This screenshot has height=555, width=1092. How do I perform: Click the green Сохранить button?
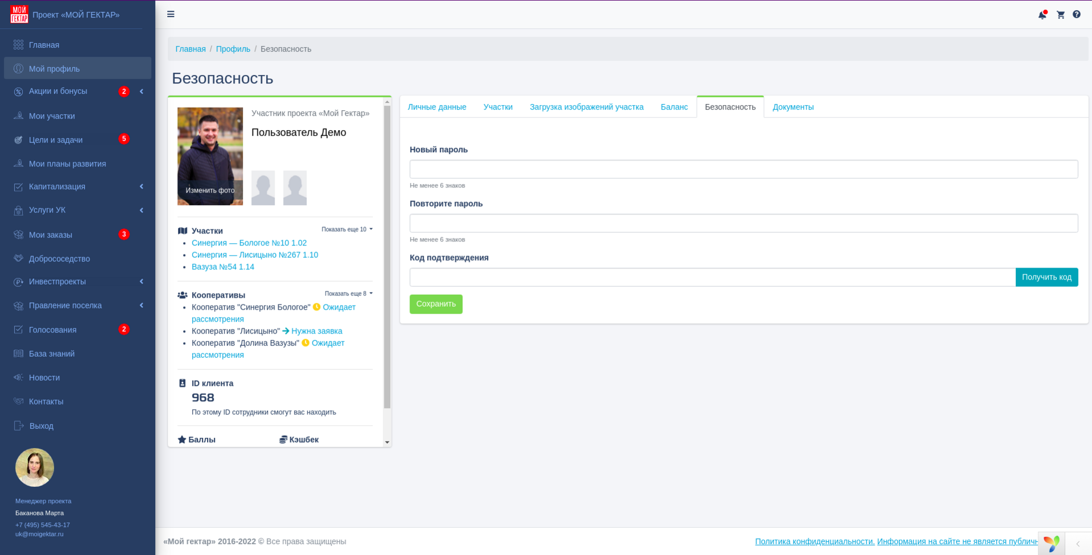click(436, 304)
